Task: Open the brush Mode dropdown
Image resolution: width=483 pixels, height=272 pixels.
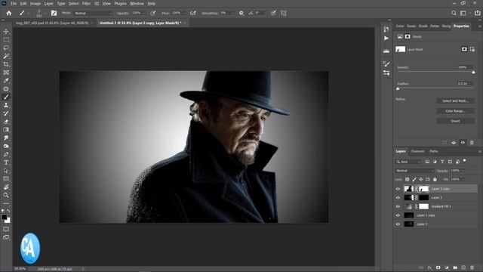Action: (93, 14)
